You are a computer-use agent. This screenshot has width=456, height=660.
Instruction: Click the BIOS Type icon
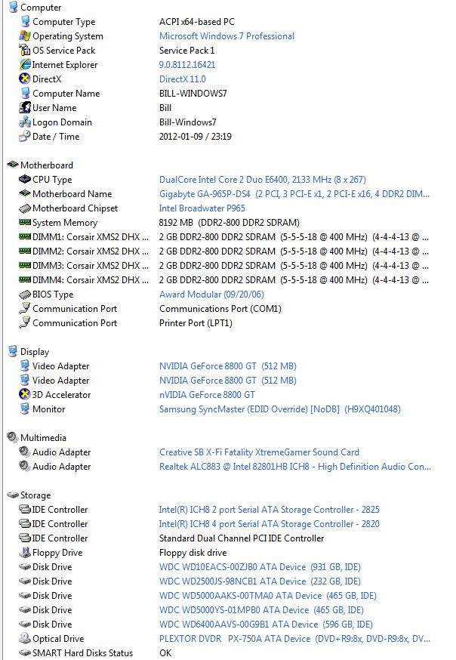[25, 295]
